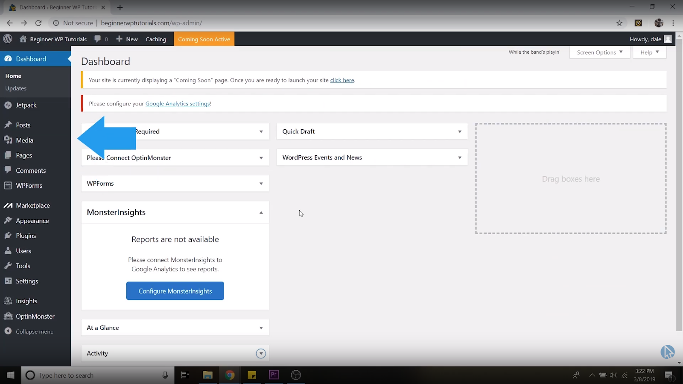683x384 pixels.
Task: Click the Comments bubble icon in sidebar
Action: (x=8, y=170)
